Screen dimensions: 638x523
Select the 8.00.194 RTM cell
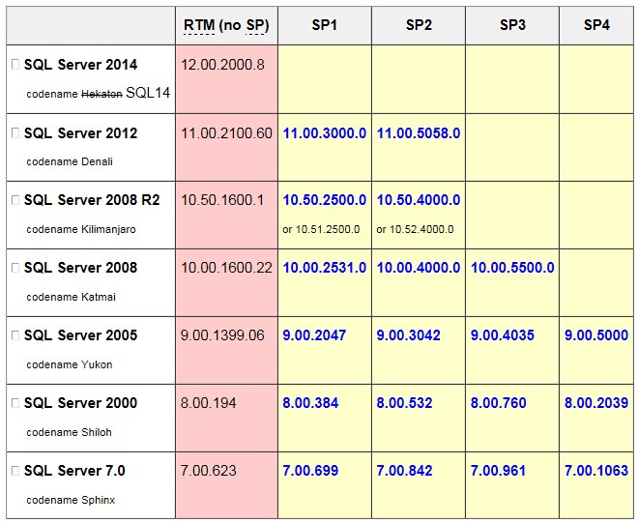click(226, 418)
